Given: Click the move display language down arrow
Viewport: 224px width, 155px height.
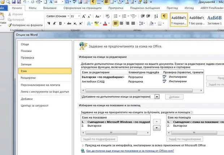Looking at the screenshot, I should tap(157, 128).
